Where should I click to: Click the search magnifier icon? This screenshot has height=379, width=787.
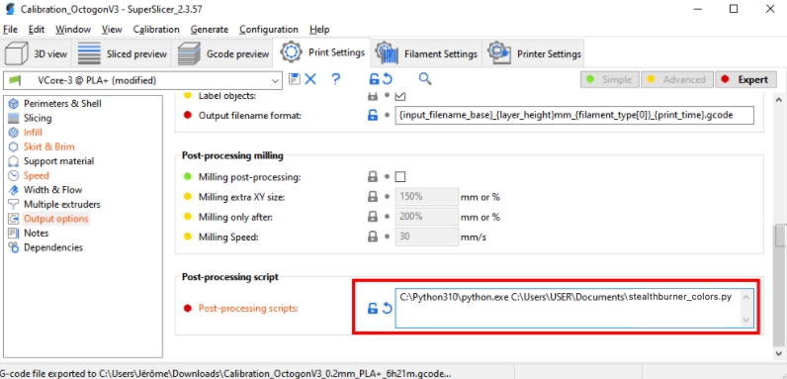click(425, 79)
